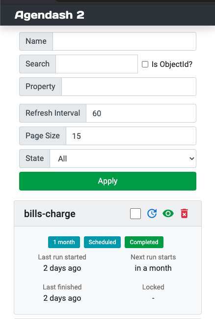Open the State dropdown showing All
This screenshot has height=319, width=215.
(x=123, y=159)
